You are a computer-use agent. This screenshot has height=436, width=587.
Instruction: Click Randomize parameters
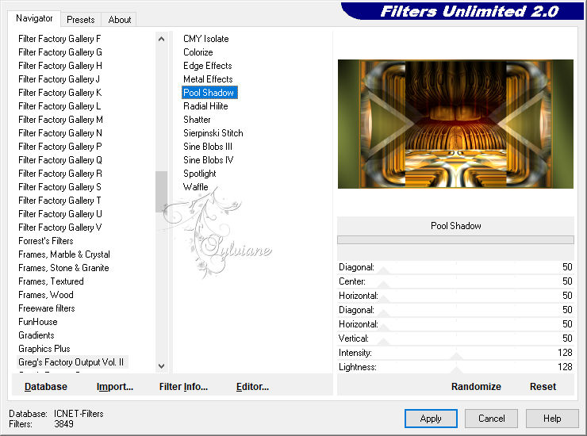(x=476, y=387)
